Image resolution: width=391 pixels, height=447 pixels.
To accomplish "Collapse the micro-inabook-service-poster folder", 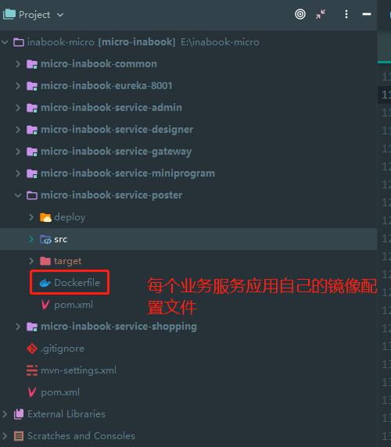I will pyautogui.click(x=18, y=195).
